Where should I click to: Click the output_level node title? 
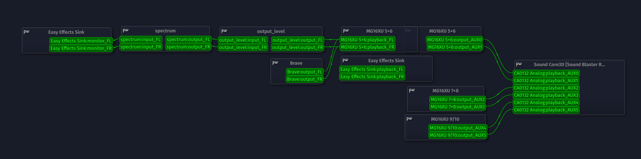coord(271,31)
